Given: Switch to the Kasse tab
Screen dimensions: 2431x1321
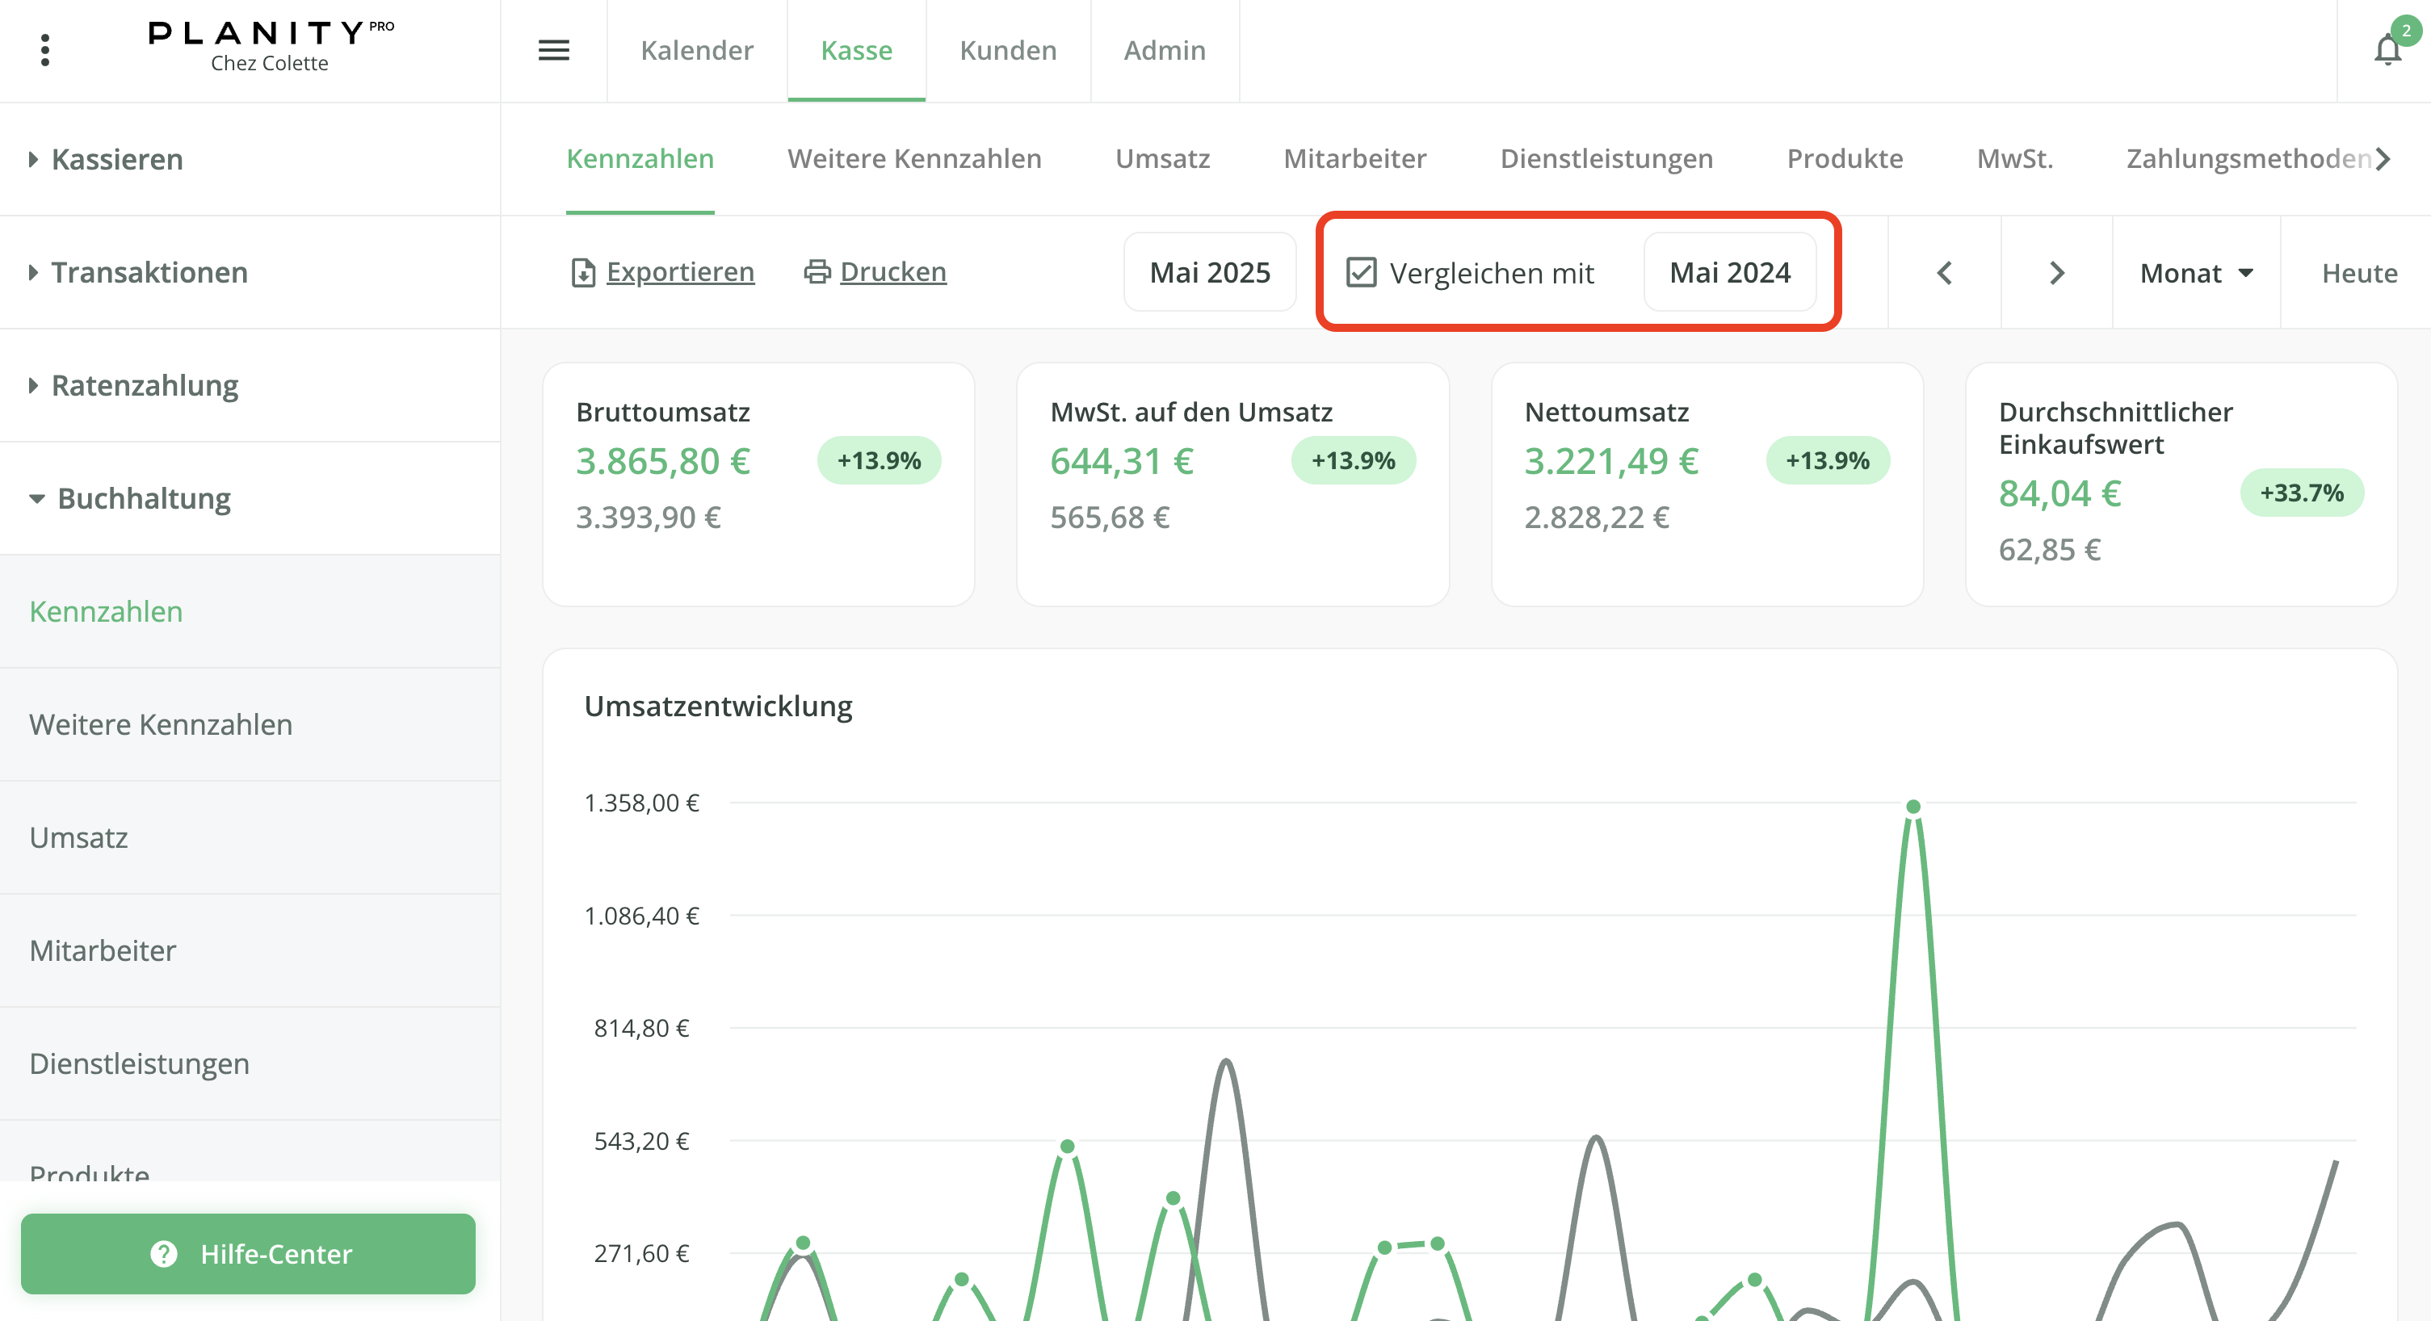Looking at the screenshot, I should pos(856,50).
